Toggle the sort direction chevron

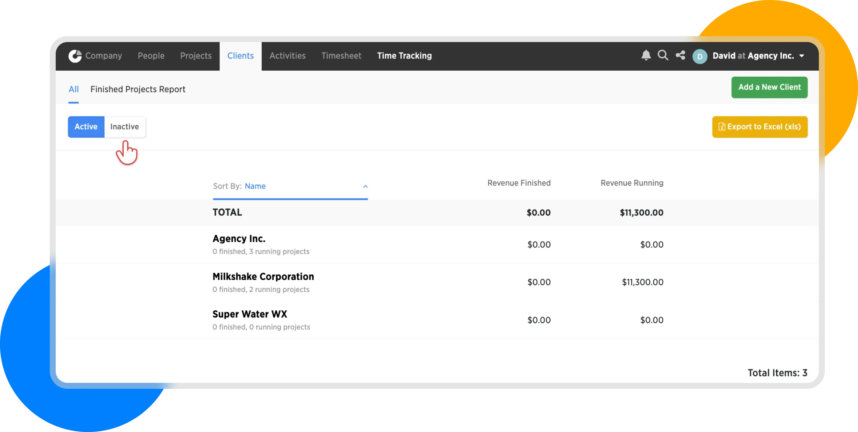point(365,186)
